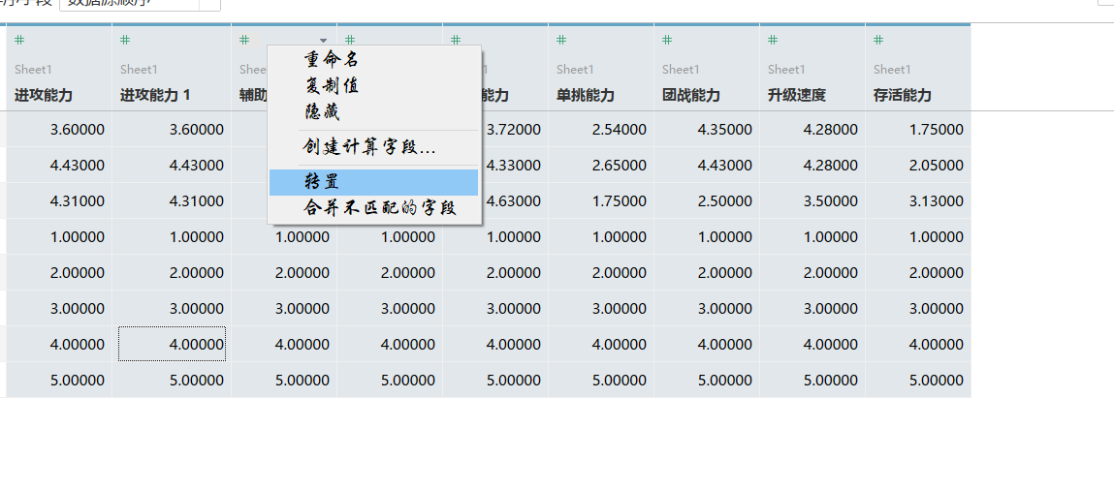Click the 4.31000 cell in 进攻能力
This screenshot has height=490, width=1114.
tap(59, 200)
